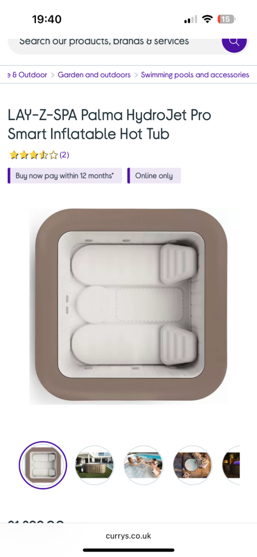Click the star rating icons
This screenshot has height=557, width=257.
[x=33, y=155]
